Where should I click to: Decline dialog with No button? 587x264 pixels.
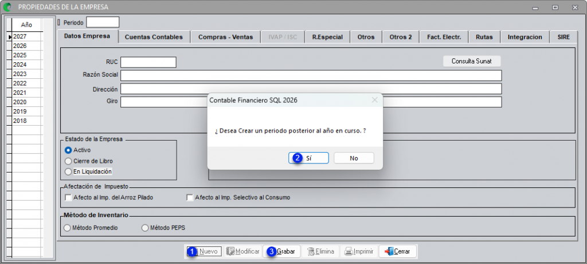tap(354, 158)
